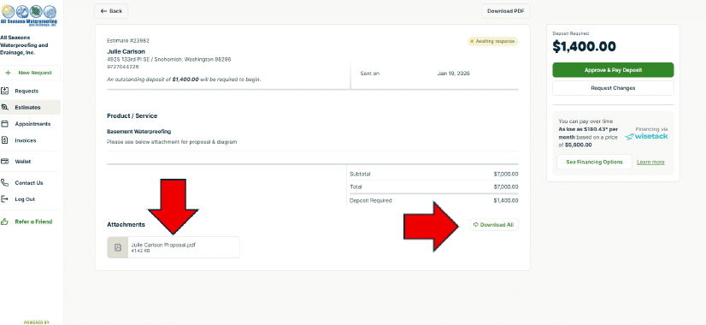
Task: Click the Estimates magnifier icon
Action: [4, 107]
